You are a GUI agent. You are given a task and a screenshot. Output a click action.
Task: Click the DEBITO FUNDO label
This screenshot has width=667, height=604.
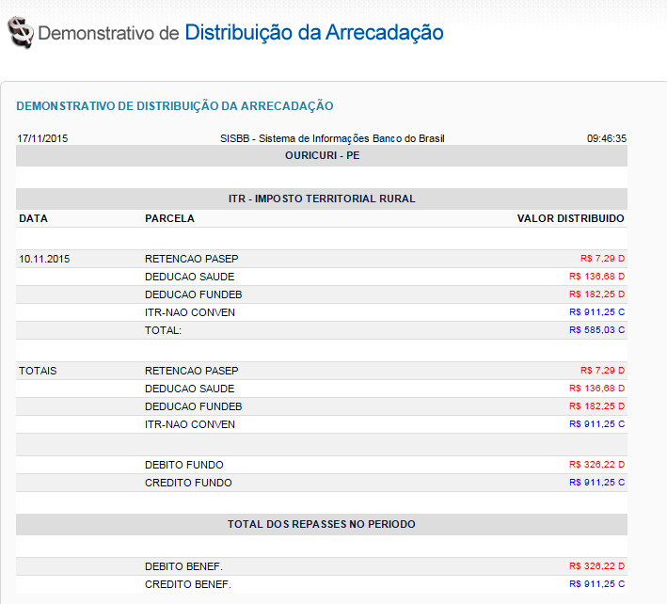click(x=183, y=465)
